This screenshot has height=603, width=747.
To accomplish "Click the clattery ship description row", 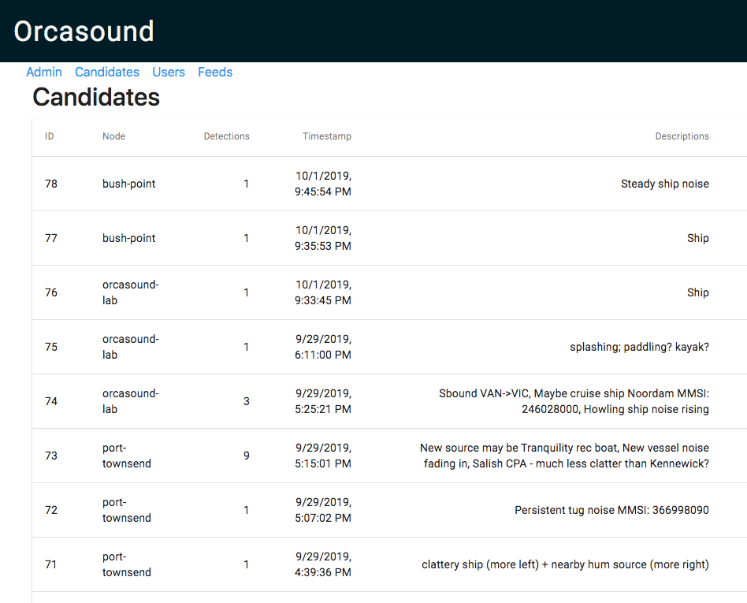I will coord(389,564).
